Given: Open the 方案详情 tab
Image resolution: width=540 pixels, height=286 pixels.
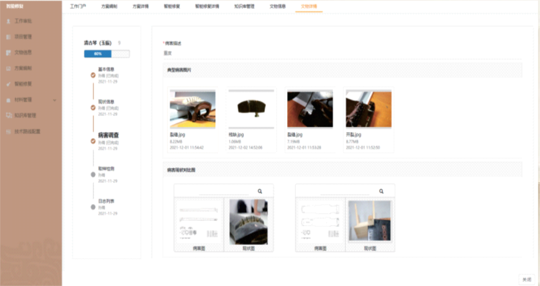Looking at the screenshot, I should point(141,6).
